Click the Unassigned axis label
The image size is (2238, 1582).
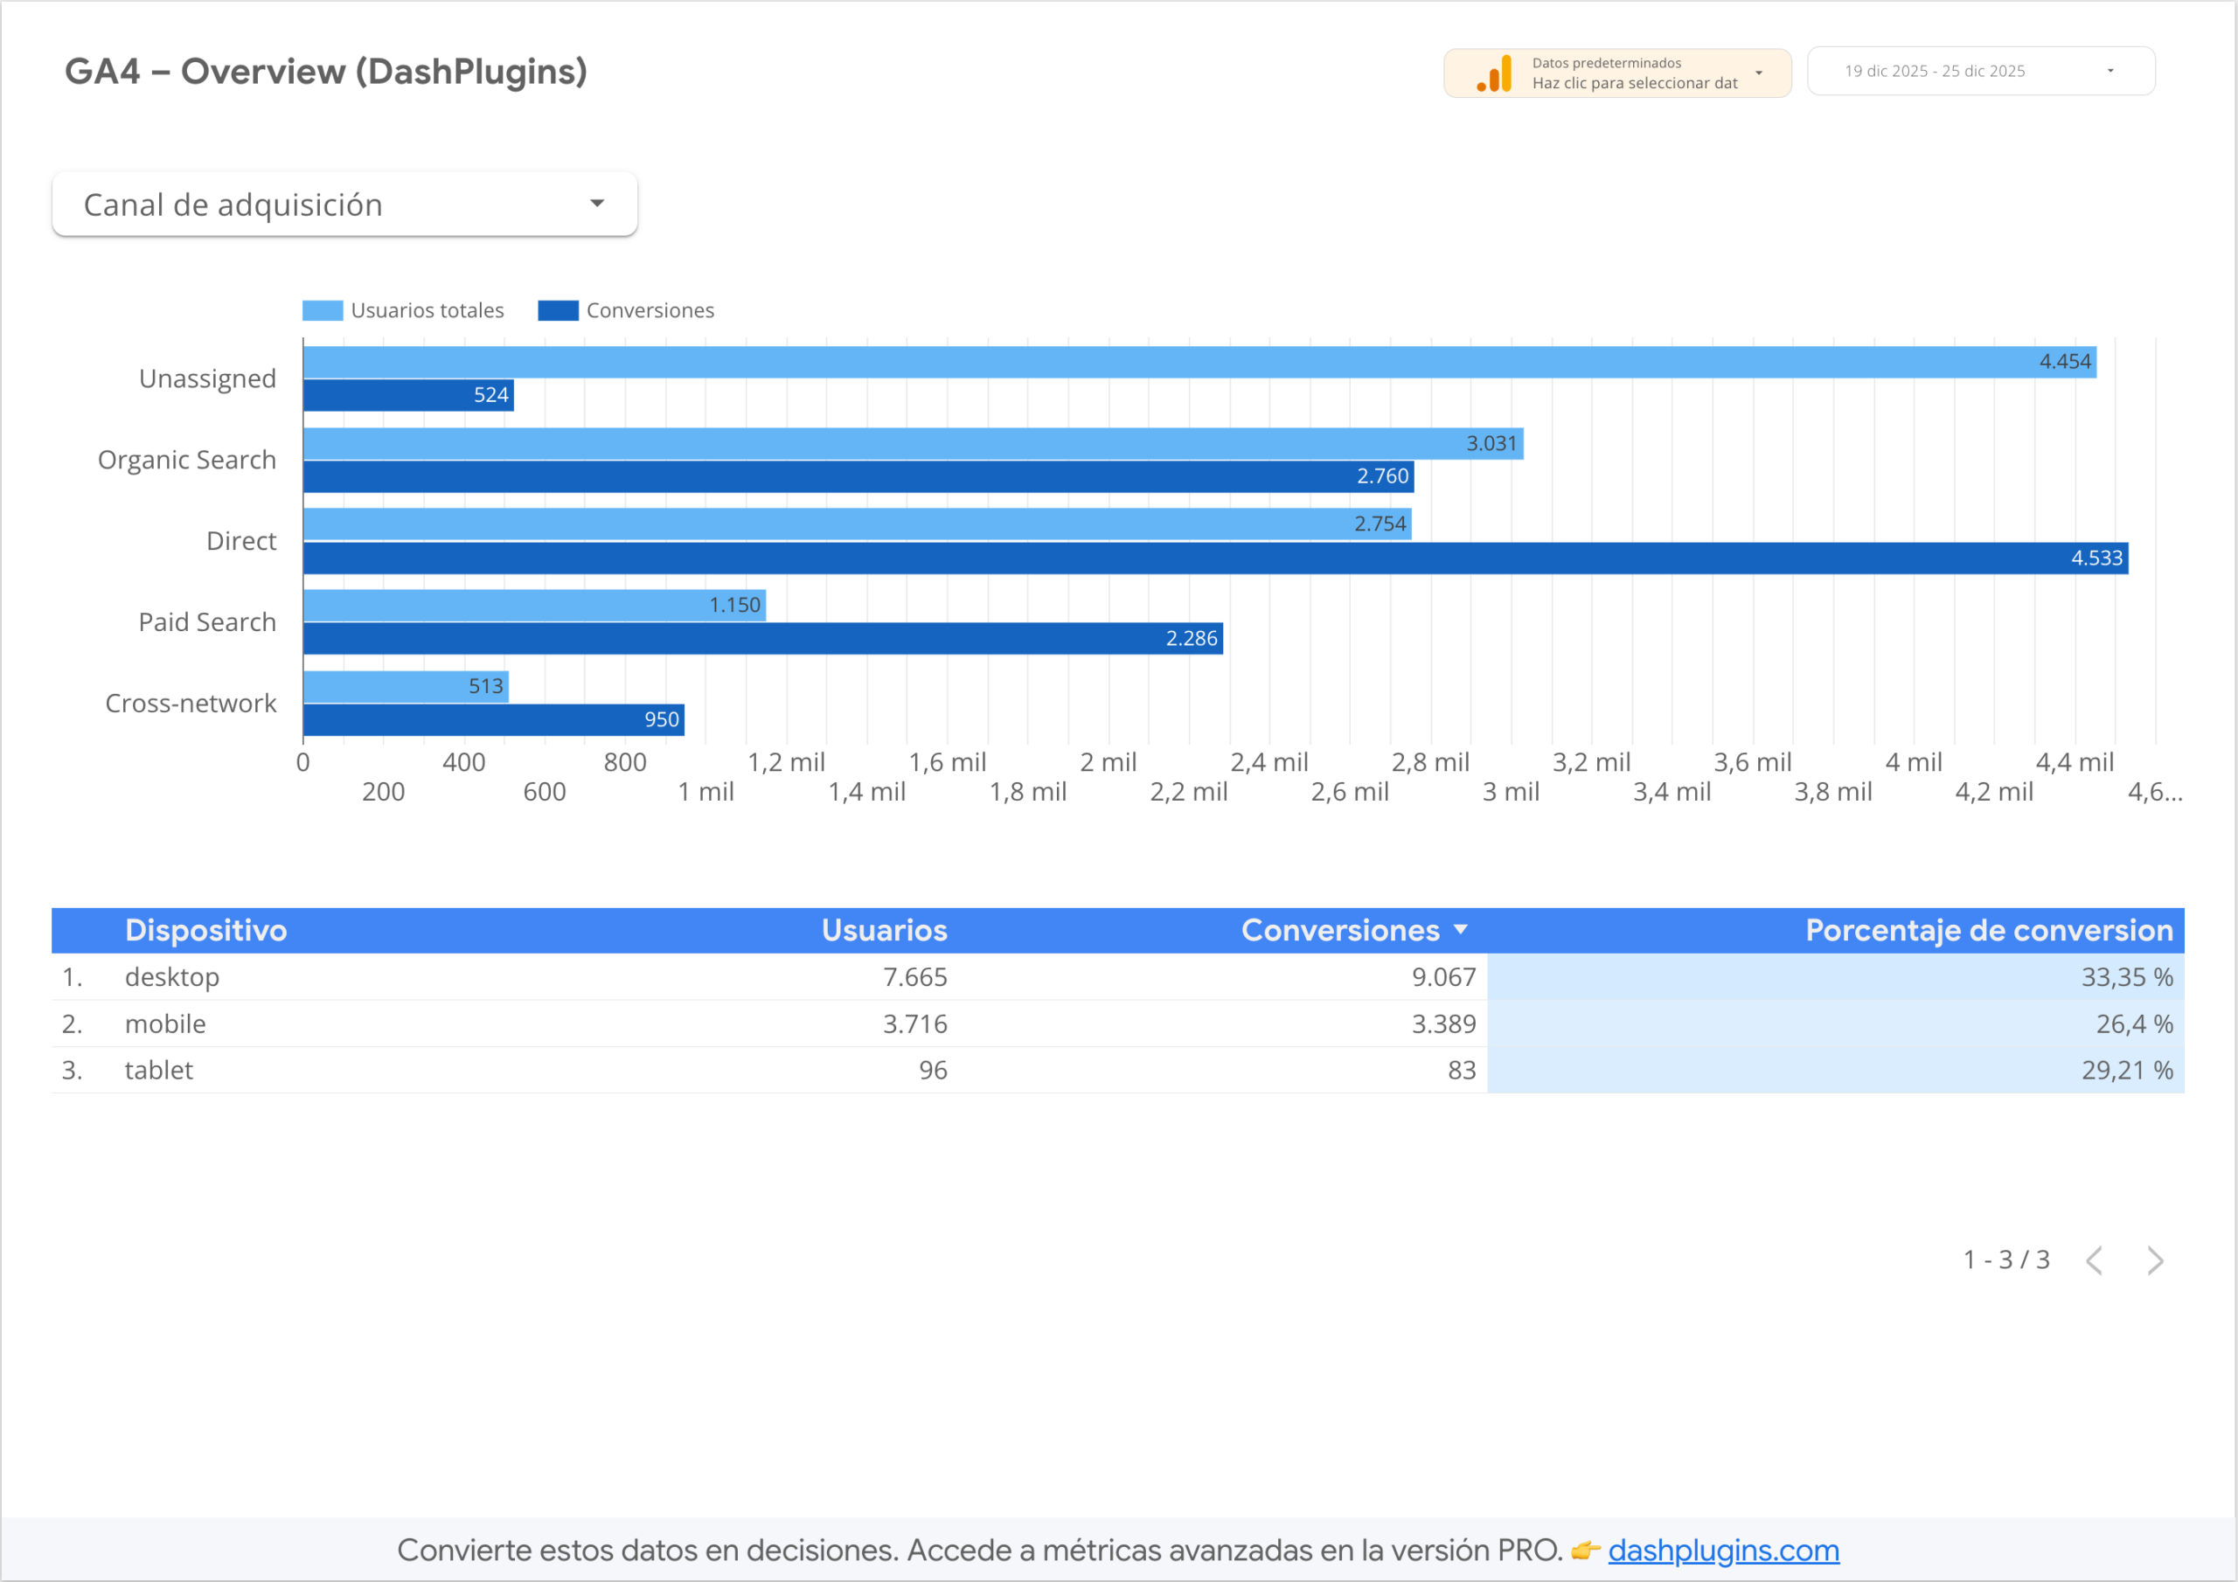(207, 378)
